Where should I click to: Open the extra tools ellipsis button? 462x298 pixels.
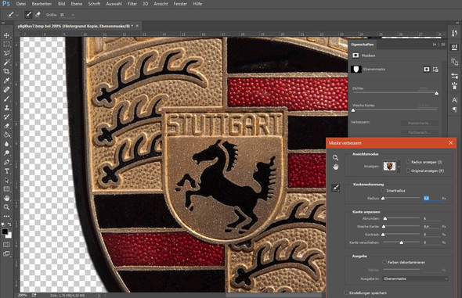coord(6,216)
